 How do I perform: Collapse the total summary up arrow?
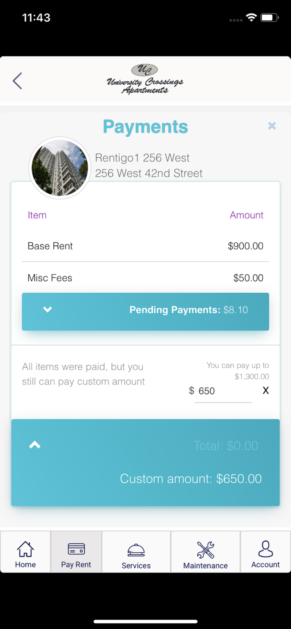tap(35, 445)
